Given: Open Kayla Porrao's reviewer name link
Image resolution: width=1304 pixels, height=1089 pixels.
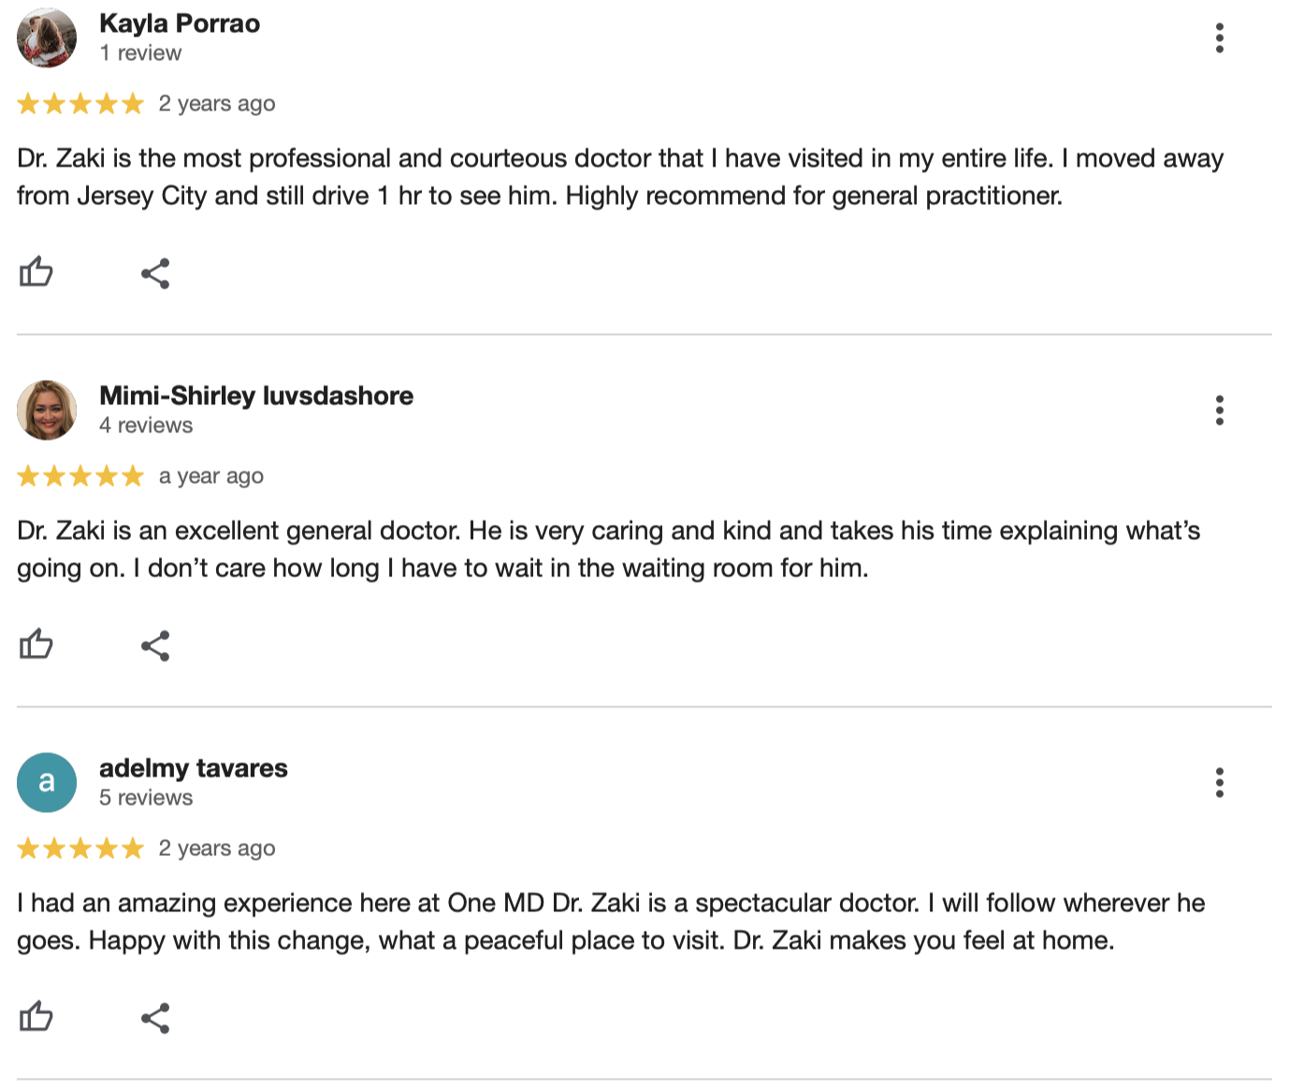Looking at the screenshot, I should point(180,23).
